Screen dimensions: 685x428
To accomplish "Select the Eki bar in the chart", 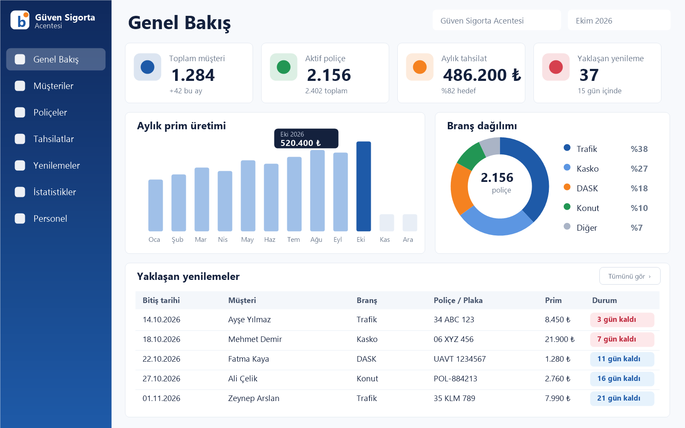I will (x=364, y=187).
